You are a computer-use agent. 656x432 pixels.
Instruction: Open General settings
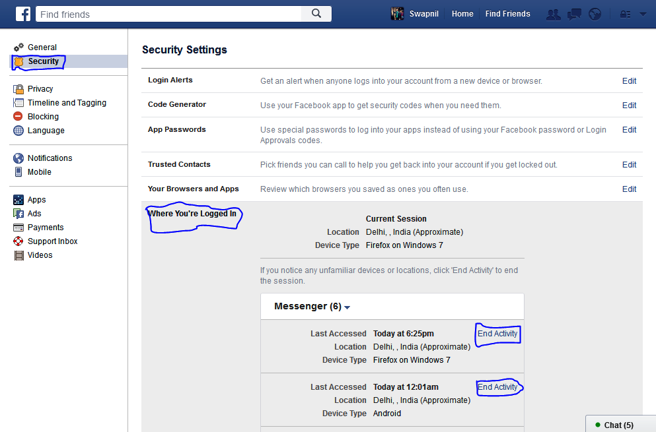[x=42, y=47]
